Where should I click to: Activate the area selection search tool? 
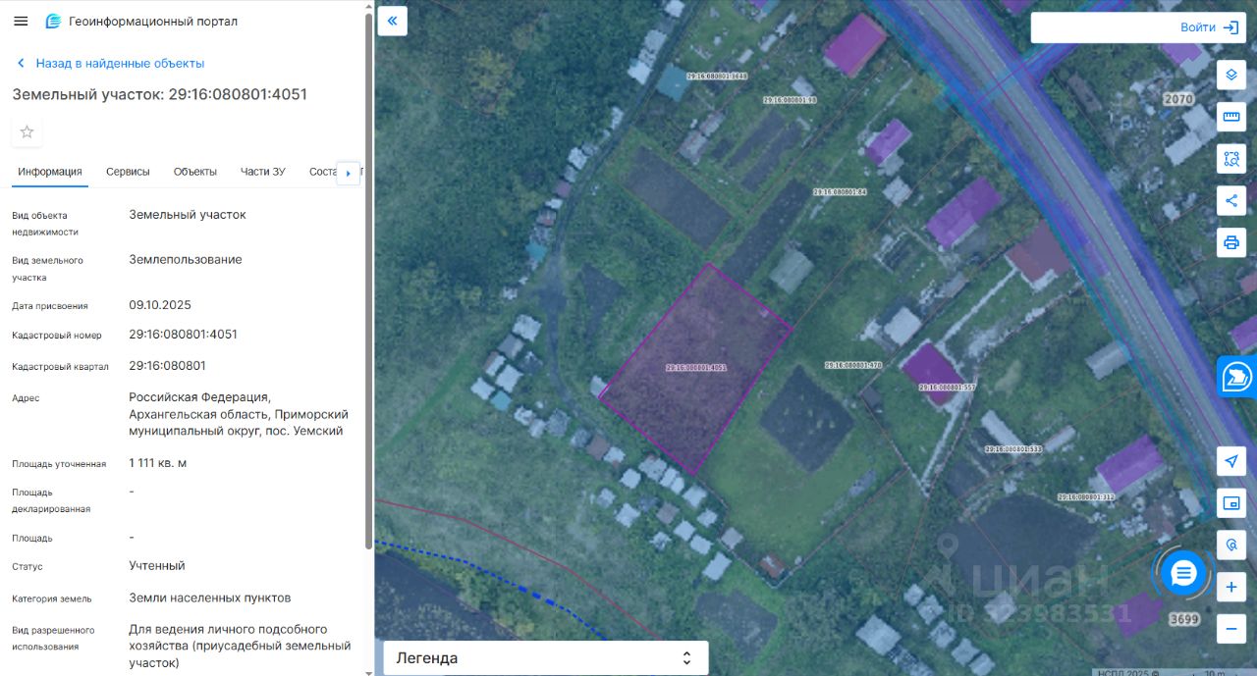tap(1231, 158)
